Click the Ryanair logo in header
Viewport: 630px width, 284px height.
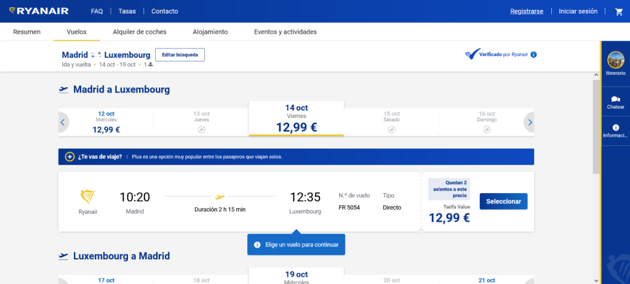(39, 11)
